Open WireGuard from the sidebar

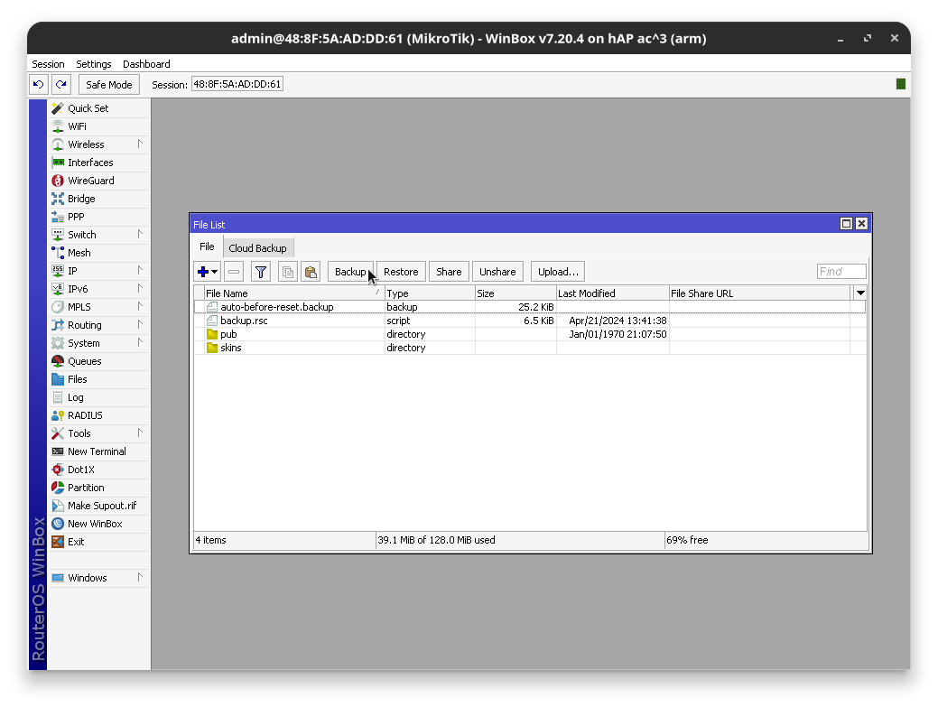(x=90, y=181)
